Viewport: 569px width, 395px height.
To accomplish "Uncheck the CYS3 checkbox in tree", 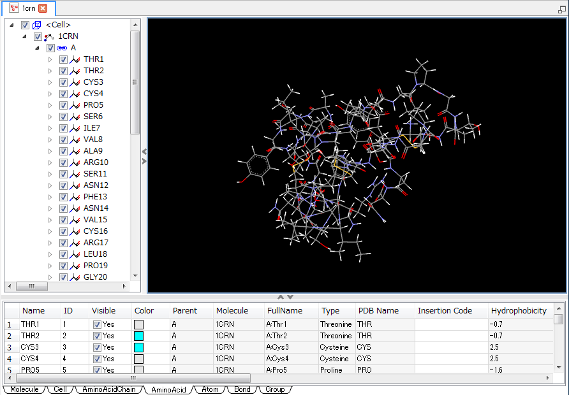I will click(63, 82).
